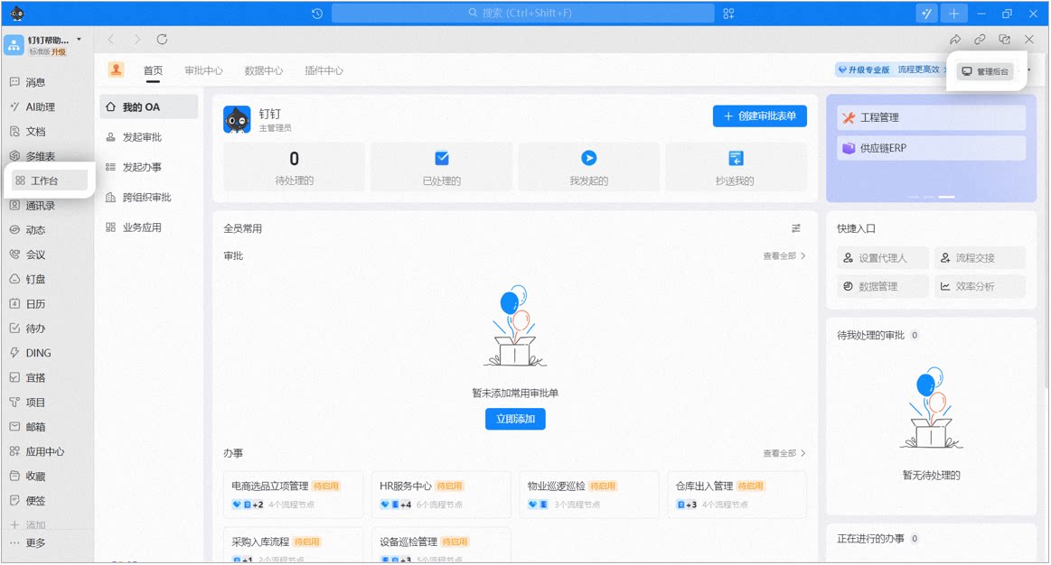Screen dimensions: 1051x565
Task: Click 流程交接 shortcut
Action: coord(980,258)
